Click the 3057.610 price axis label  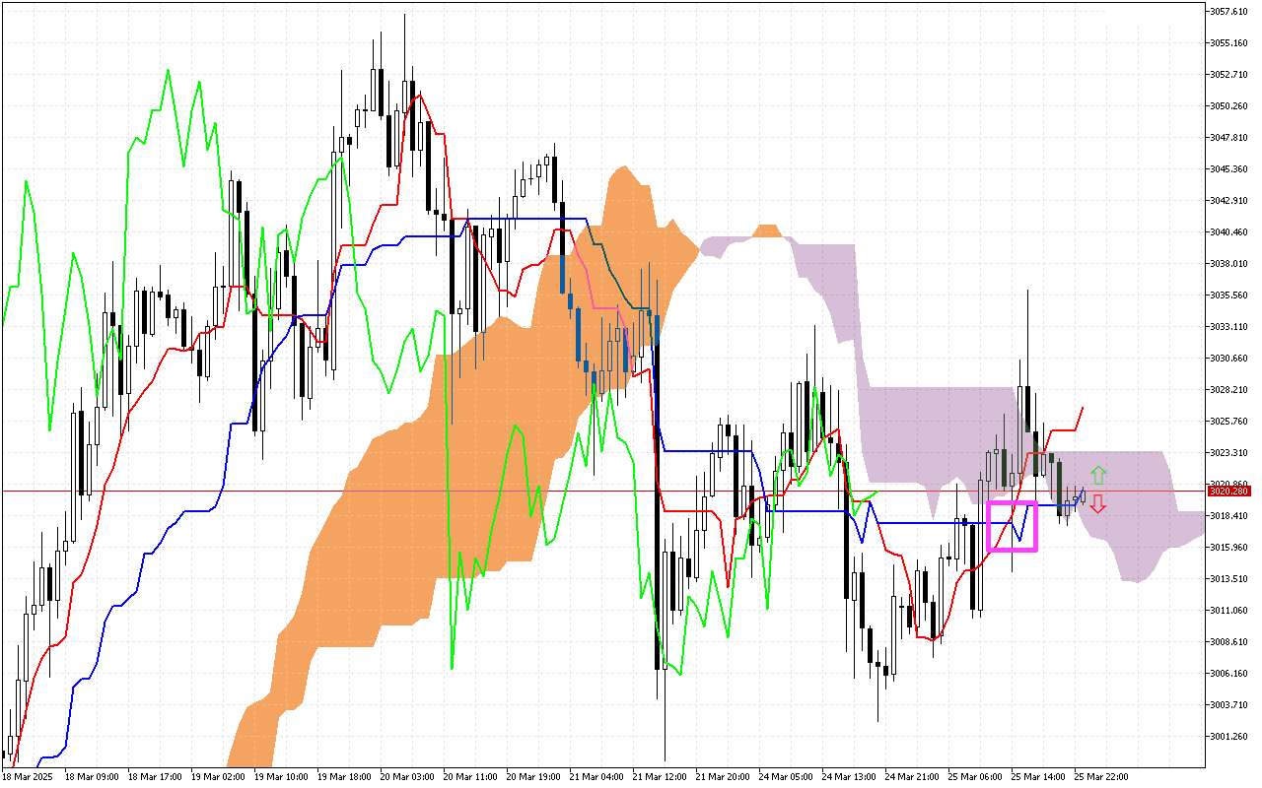1229,12
